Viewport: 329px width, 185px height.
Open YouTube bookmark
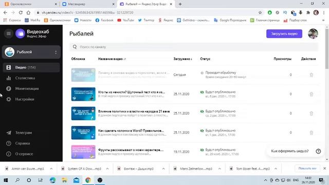click(125, 21)
